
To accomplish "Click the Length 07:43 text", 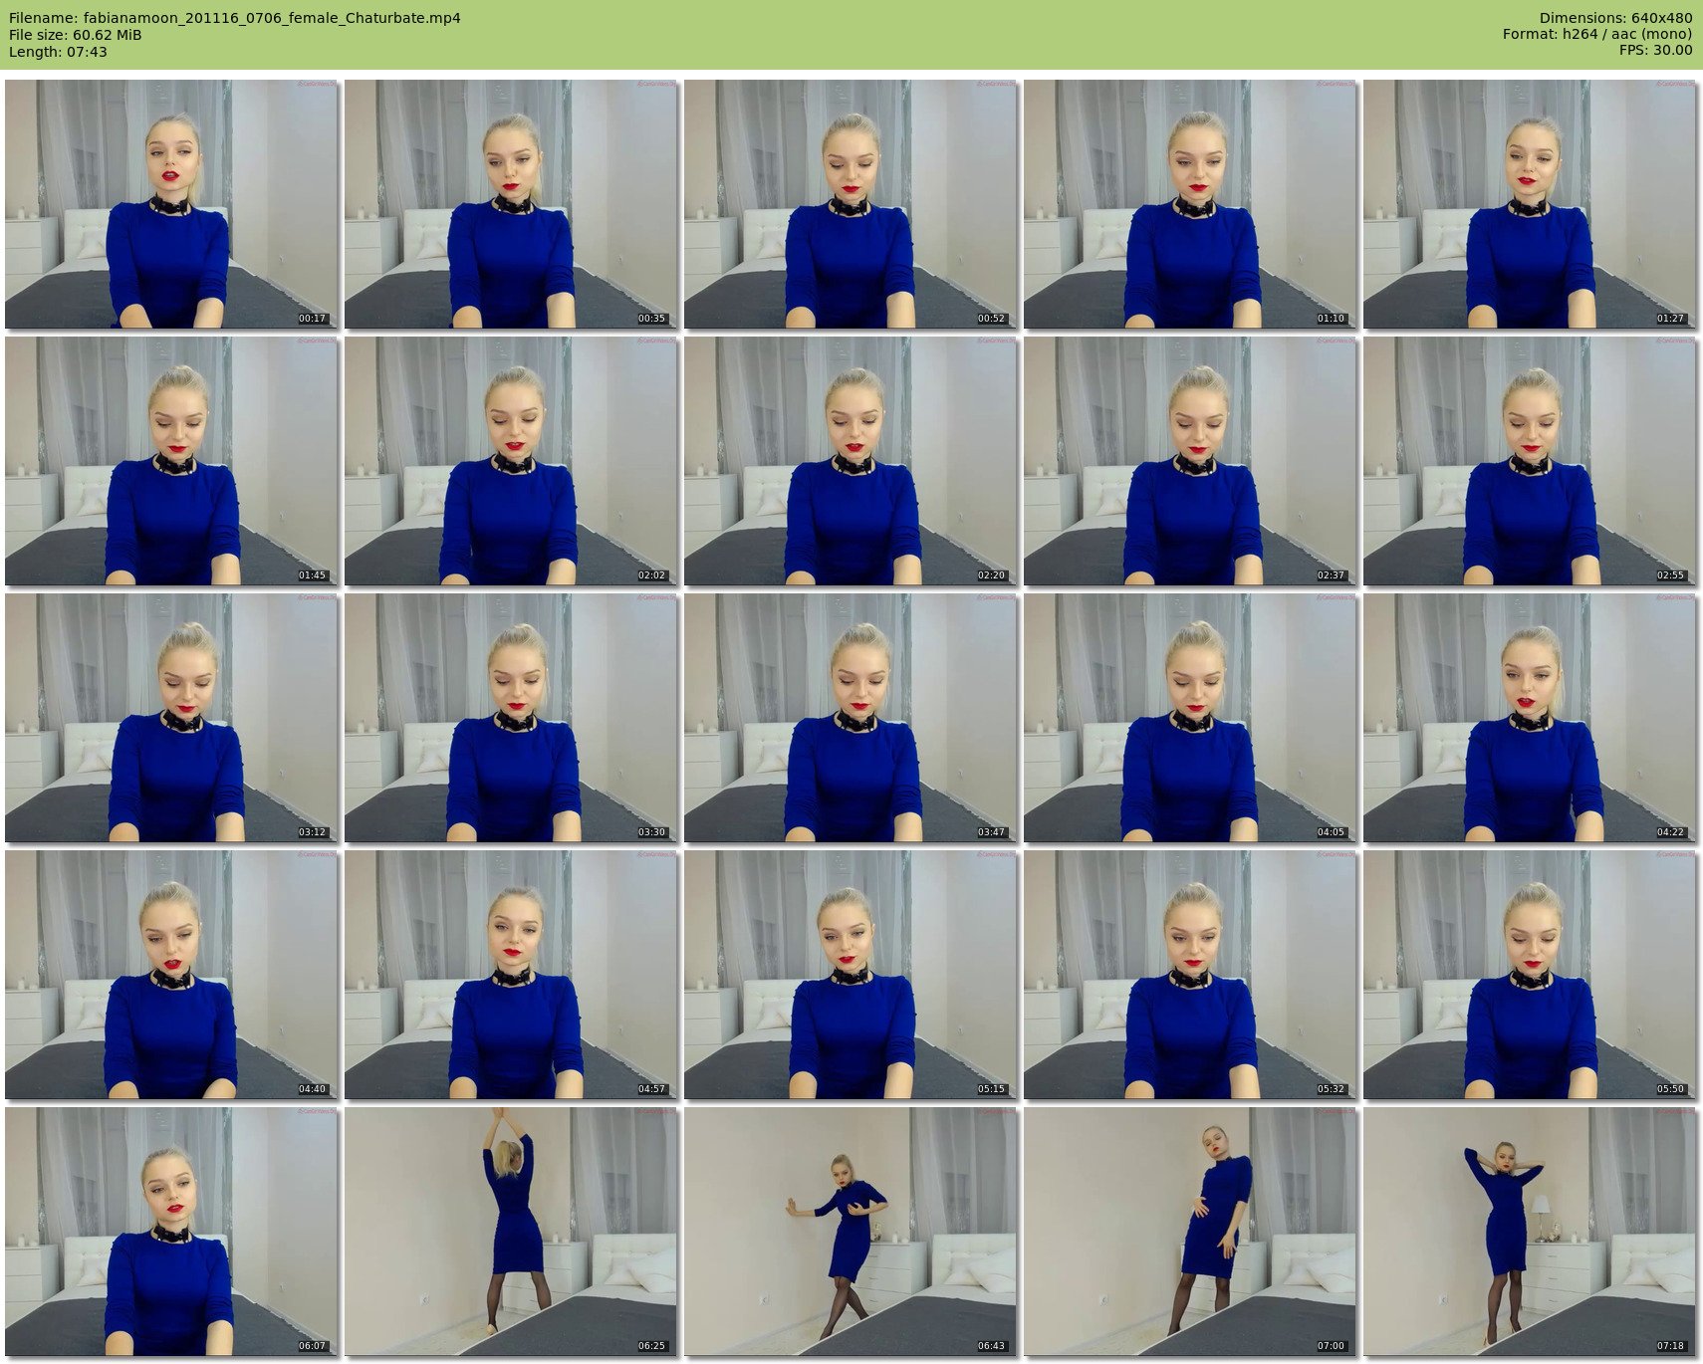I will pos(58,52).
